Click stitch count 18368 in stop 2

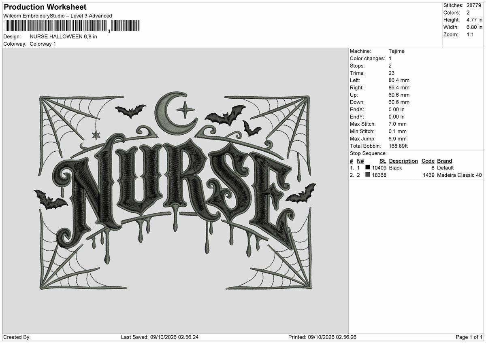[379, 175]
